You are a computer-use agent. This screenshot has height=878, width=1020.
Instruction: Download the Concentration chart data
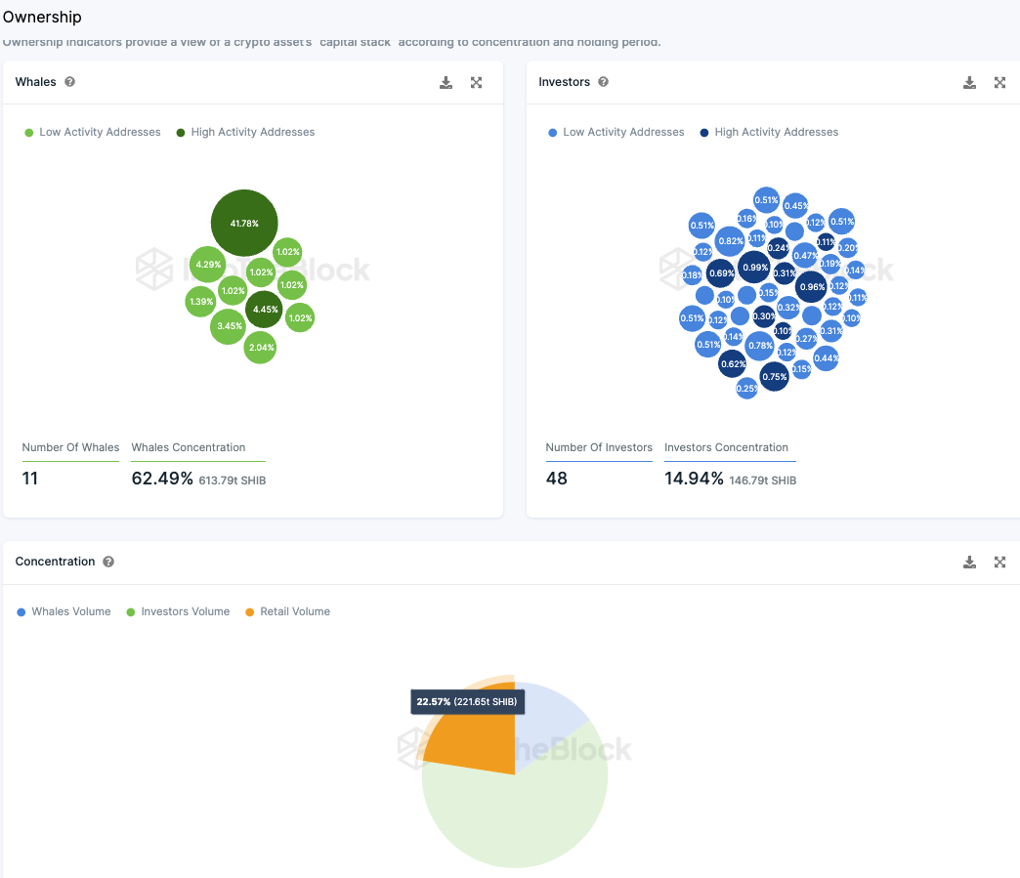click(x=969, y=562)
